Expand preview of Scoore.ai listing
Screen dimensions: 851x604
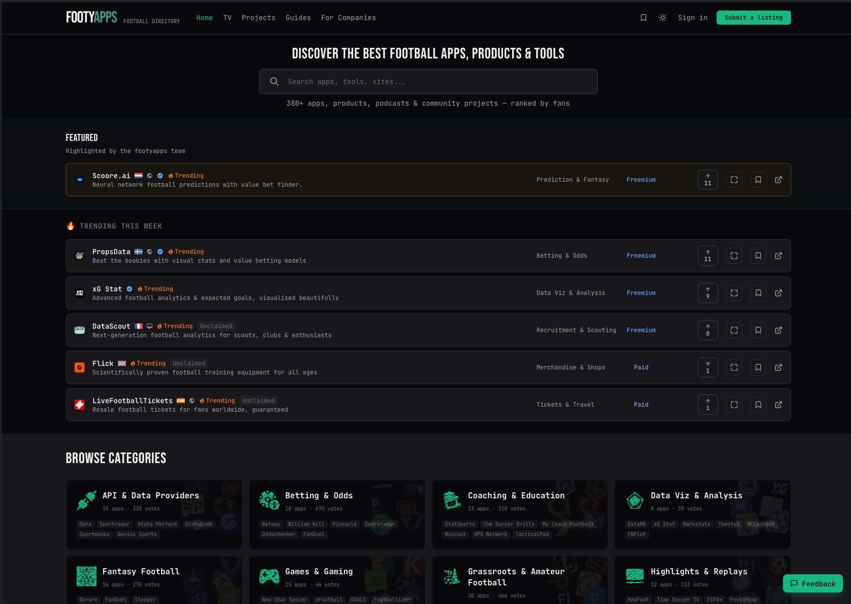point(734,180)
